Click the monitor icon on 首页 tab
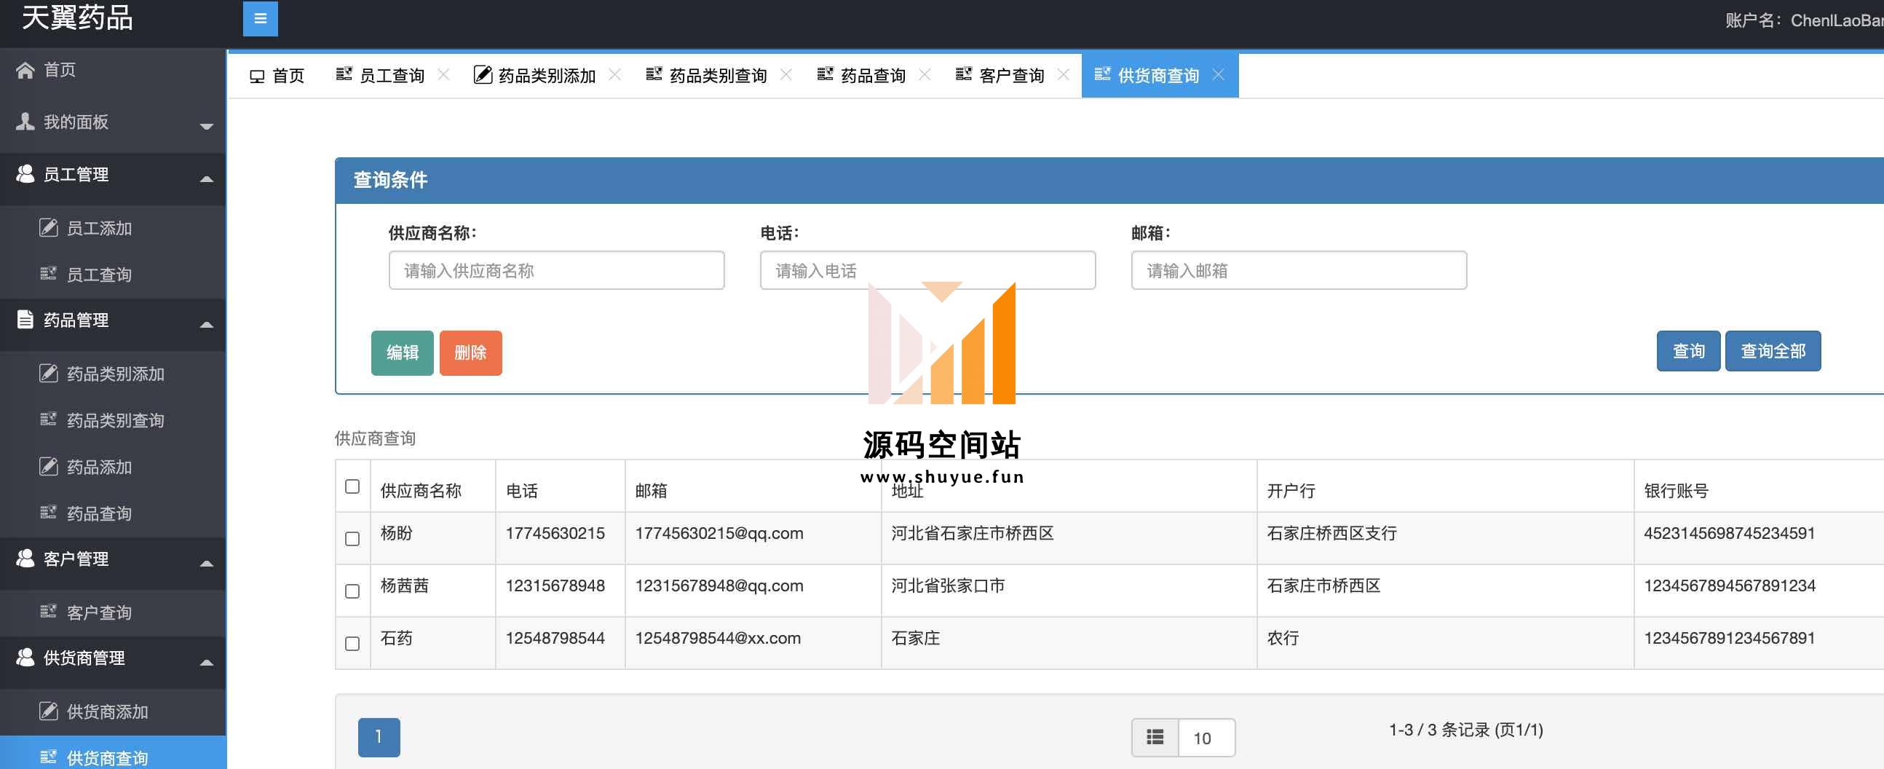 (257, 76)
